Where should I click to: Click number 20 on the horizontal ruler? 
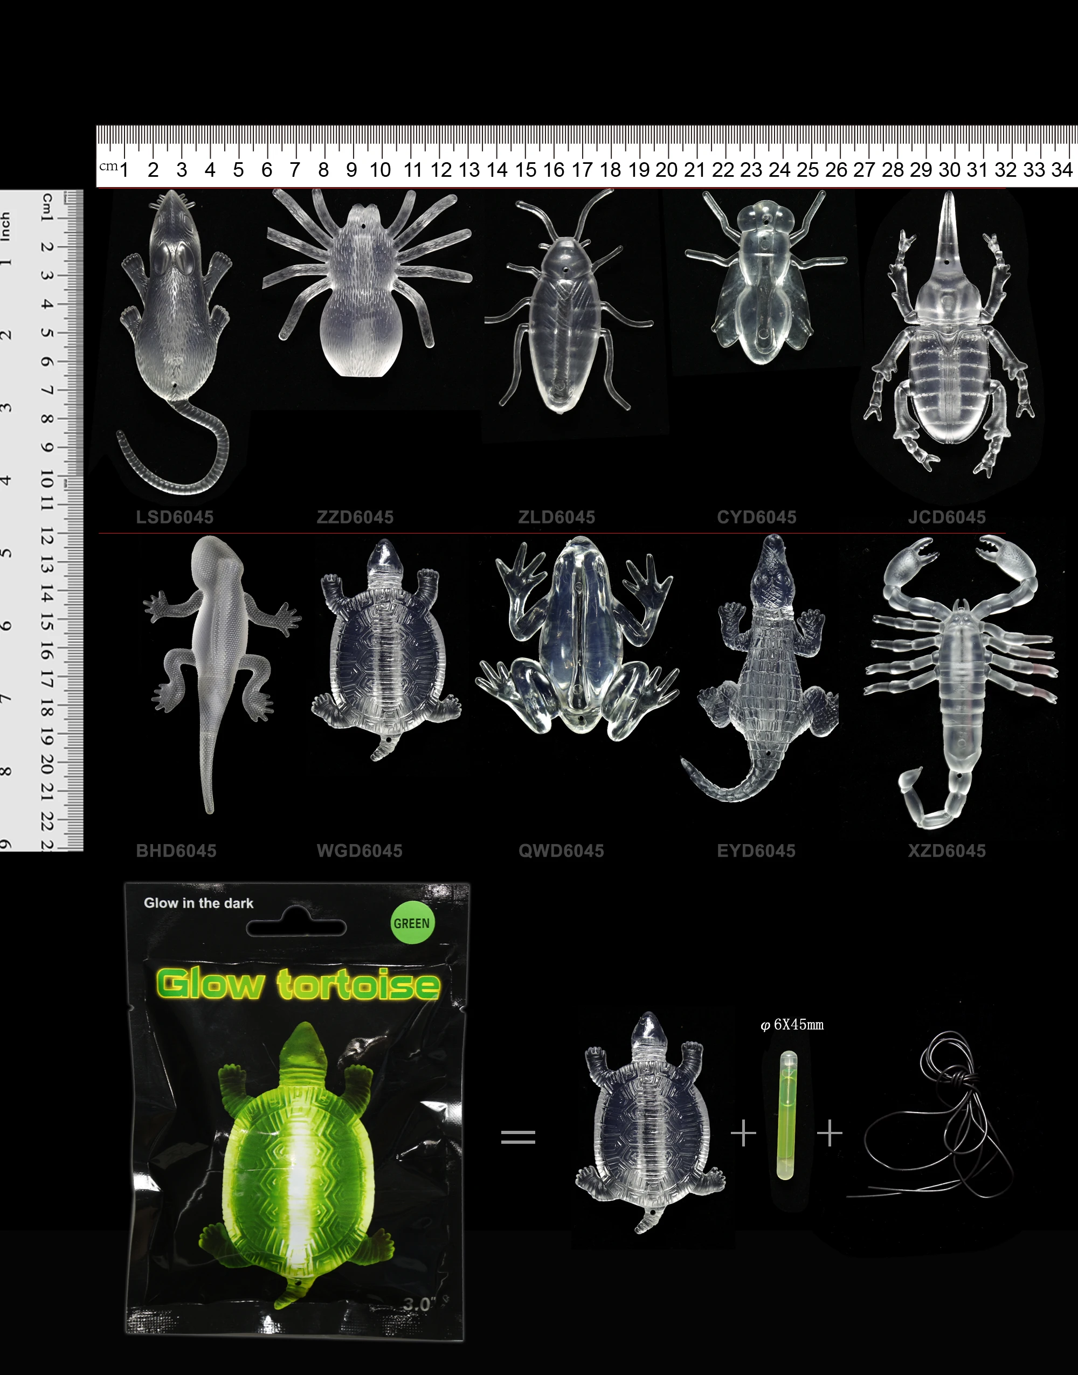click(667, 170)
